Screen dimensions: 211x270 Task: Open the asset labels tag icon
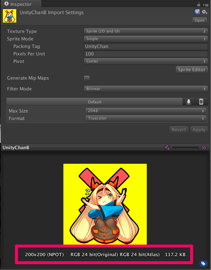click(x=203, y=263)
